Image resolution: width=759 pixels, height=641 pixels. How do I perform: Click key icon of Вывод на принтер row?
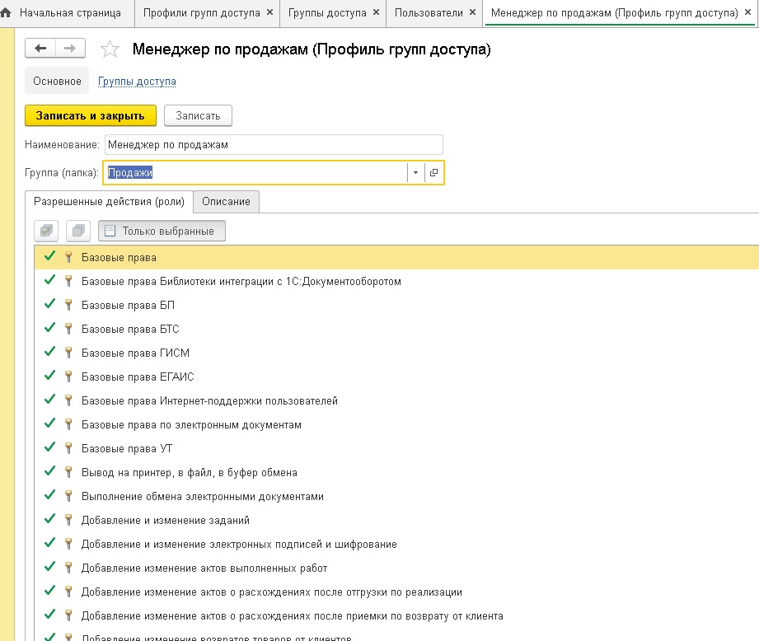[68, 472]
